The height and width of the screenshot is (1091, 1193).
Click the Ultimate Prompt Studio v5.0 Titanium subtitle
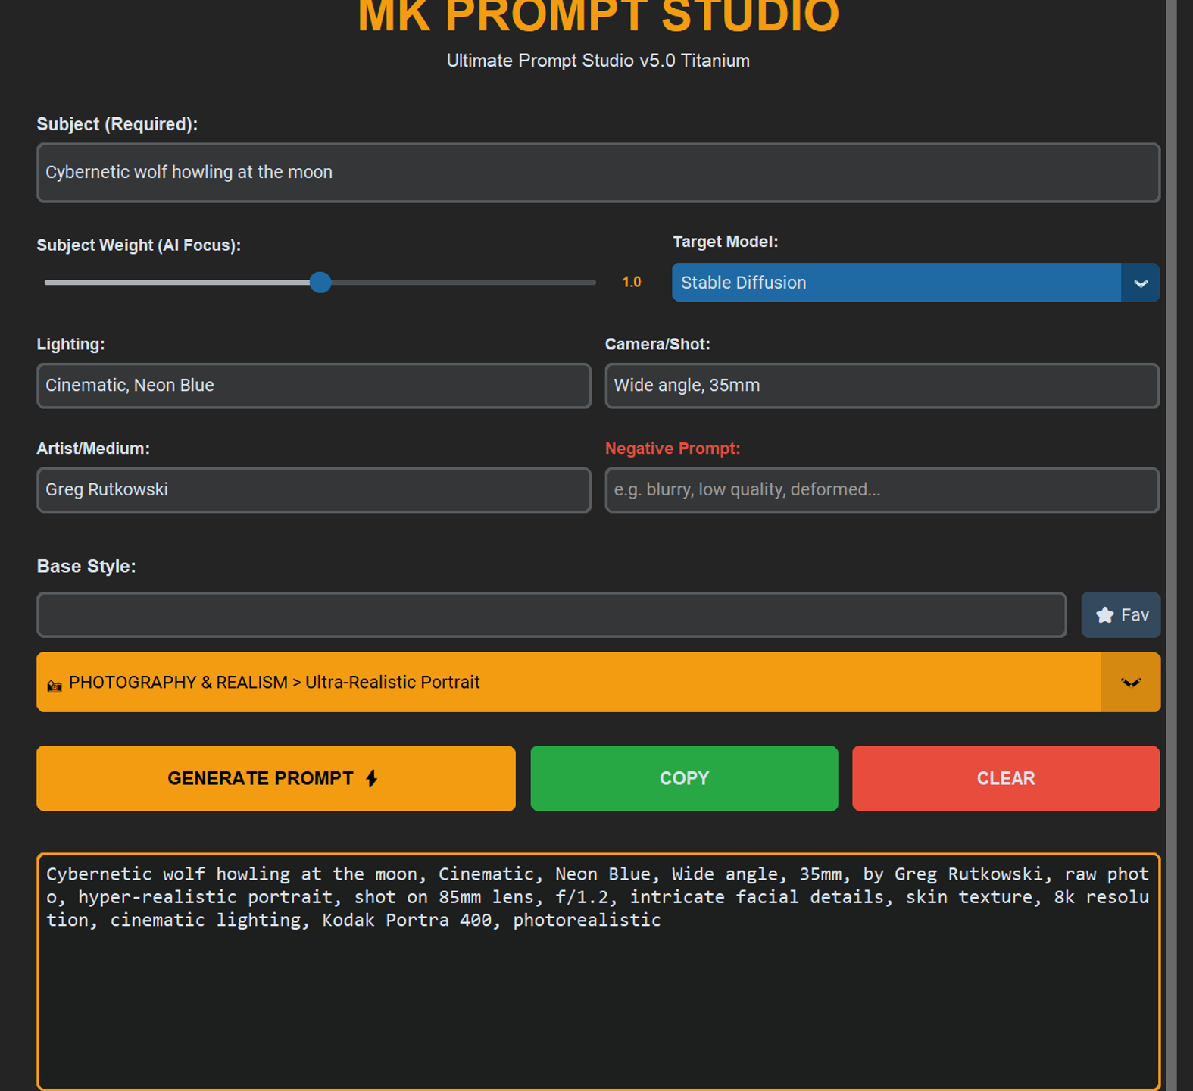(x=598, y=61)
